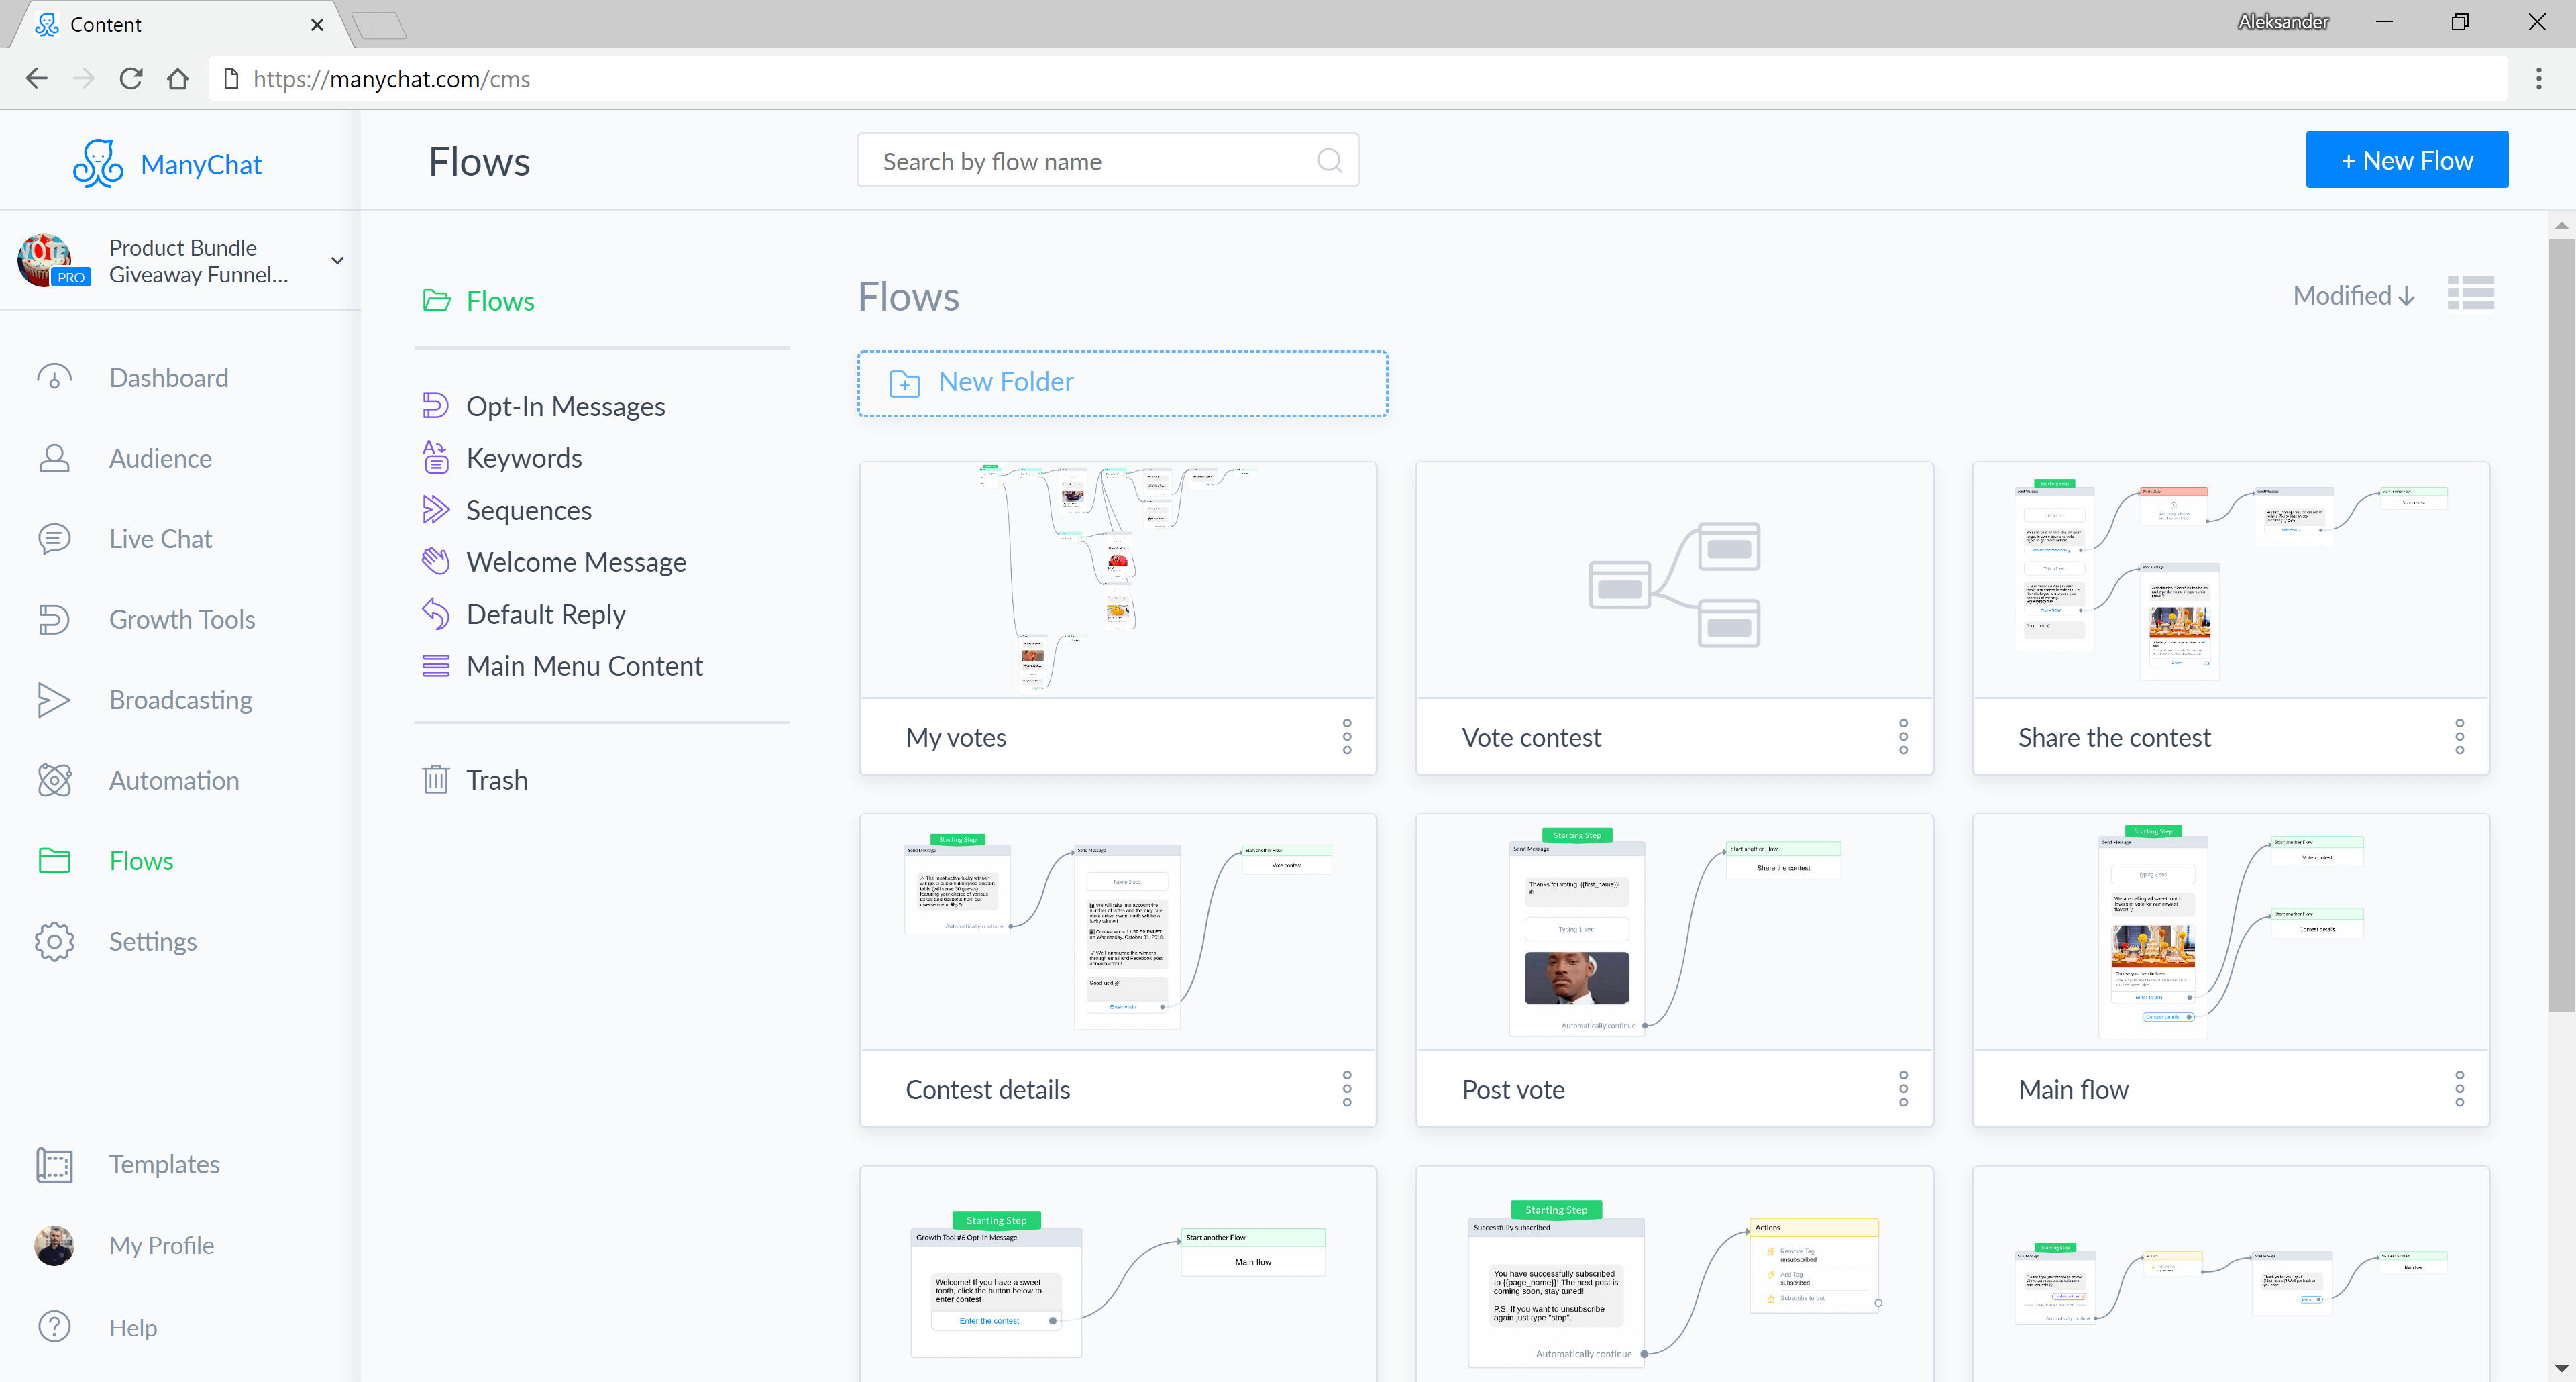This screenshot has width=2576, height=1382.
Task: Select the Keywords menu item
Action: tap(525, 457)
